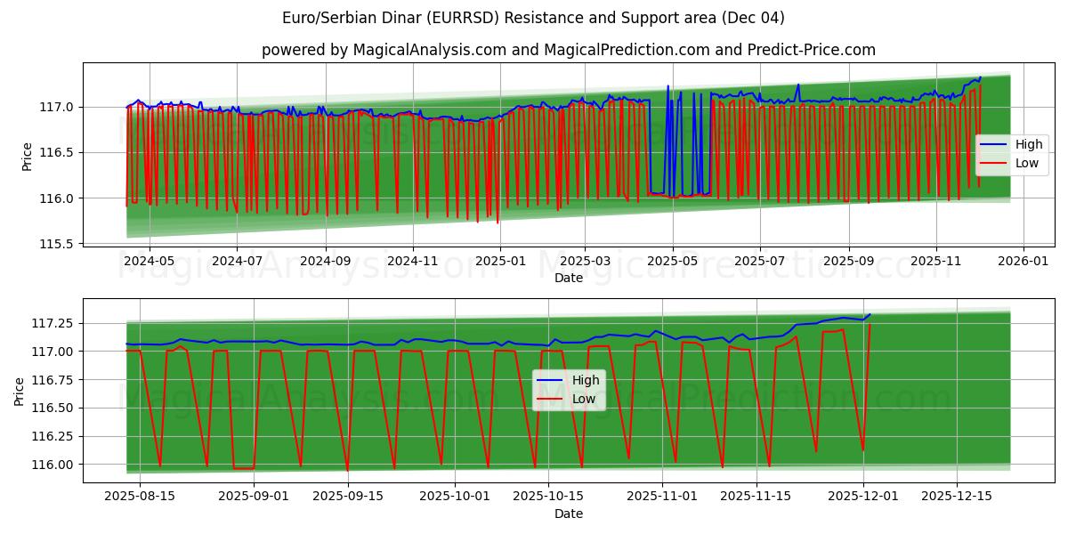Click the blue High line in top chart
The image size is (1068, 534).
coord(845,98)
